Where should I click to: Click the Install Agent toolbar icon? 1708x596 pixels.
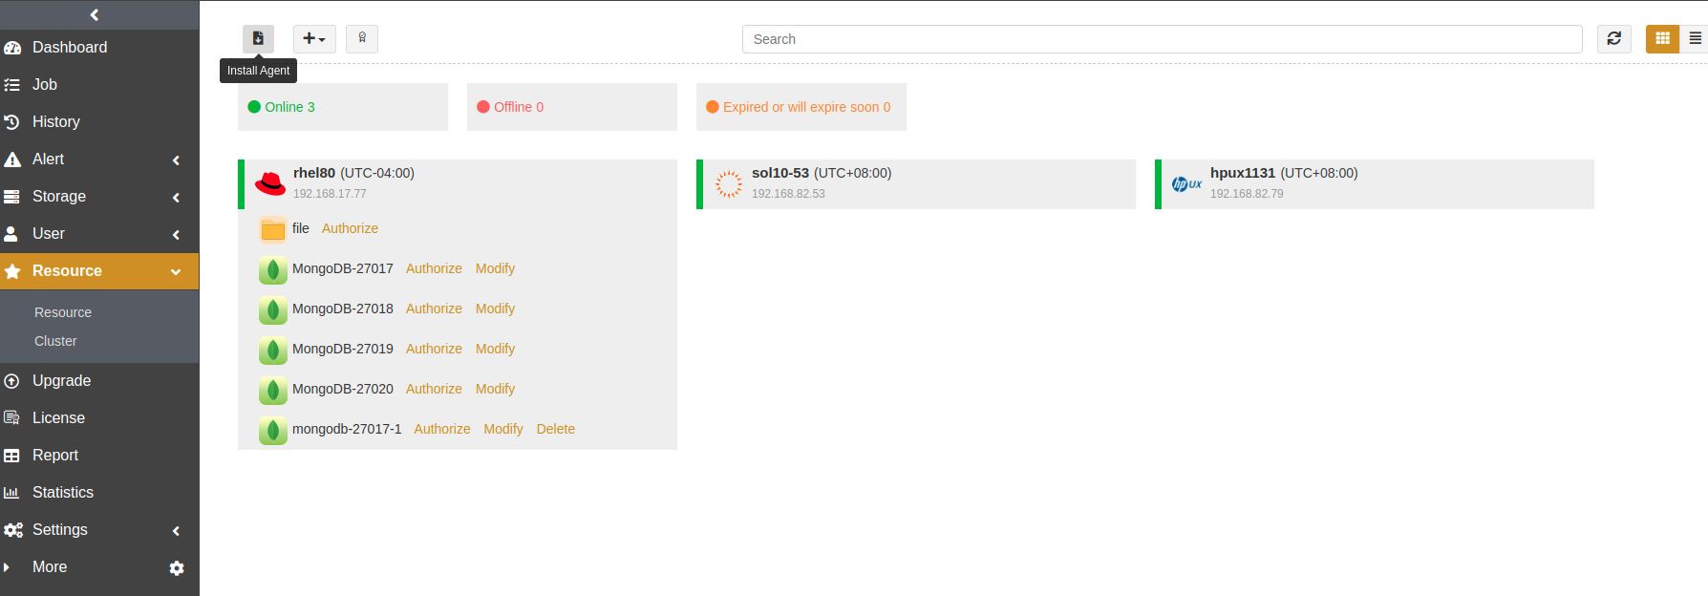pyautogui.click(x=258, y=39)
